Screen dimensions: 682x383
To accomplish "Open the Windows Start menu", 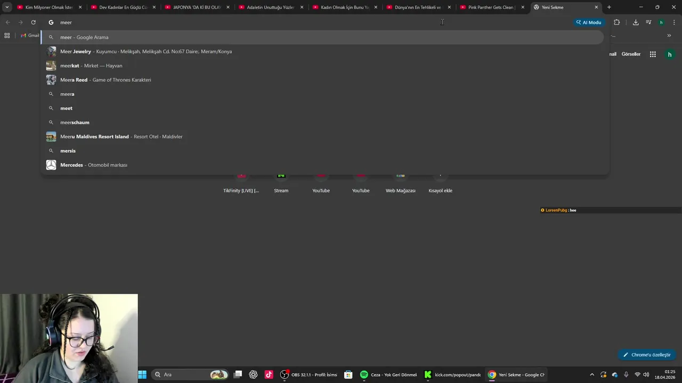I will click(x=142, y=374).
